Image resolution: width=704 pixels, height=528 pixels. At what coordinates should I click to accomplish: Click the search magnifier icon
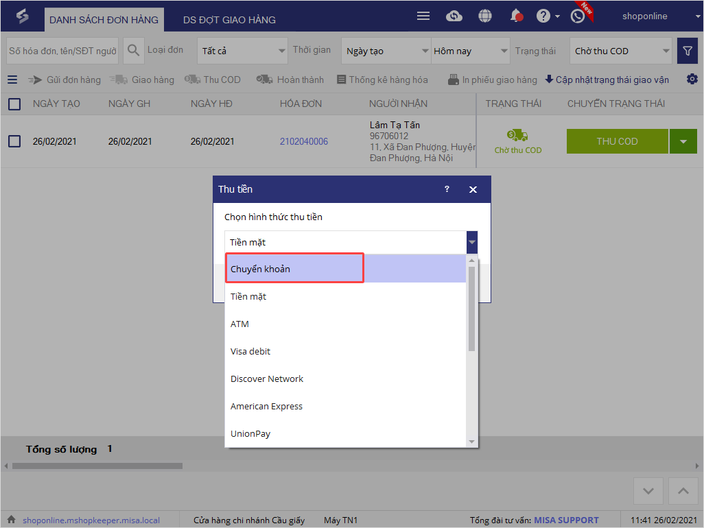[133, 50]
